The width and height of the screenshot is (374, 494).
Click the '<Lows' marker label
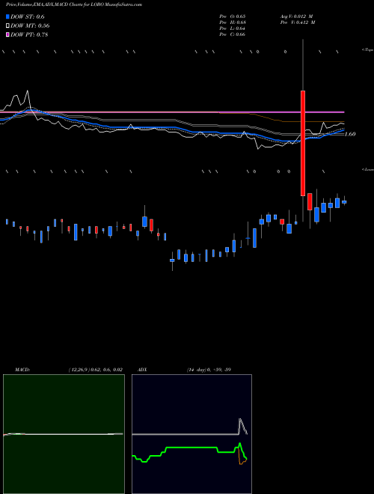[x=367, y=169]
